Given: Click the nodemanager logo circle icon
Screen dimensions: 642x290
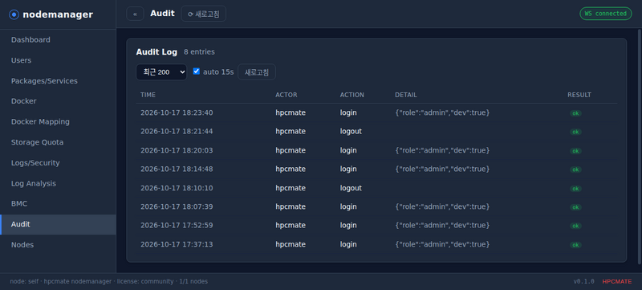Looking at the screenshot, I should [14, 14].
